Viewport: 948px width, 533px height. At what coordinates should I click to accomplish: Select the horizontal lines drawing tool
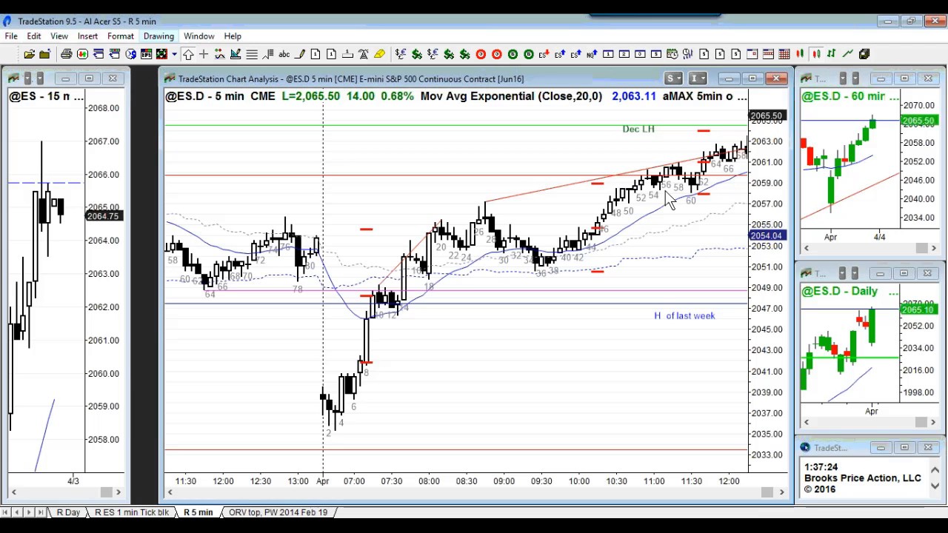[x=252, y=54]
